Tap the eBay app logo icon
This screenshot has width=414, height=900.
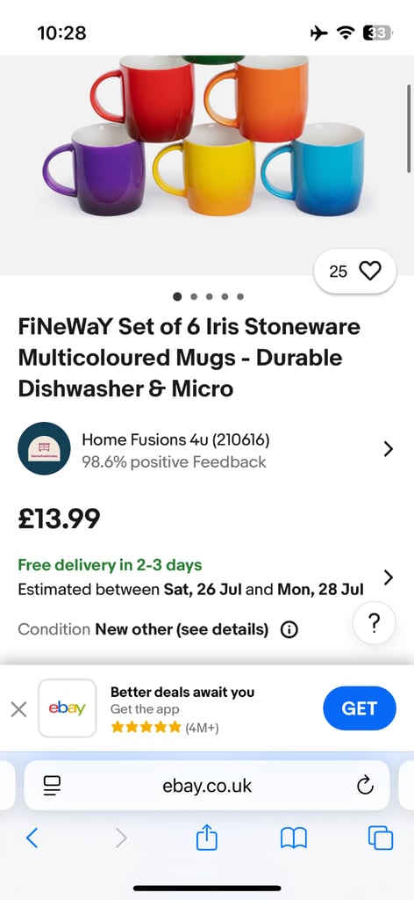coord(67,708)
